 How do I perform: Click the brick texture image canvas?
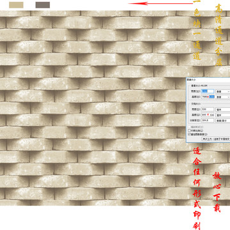click(91, 108)
